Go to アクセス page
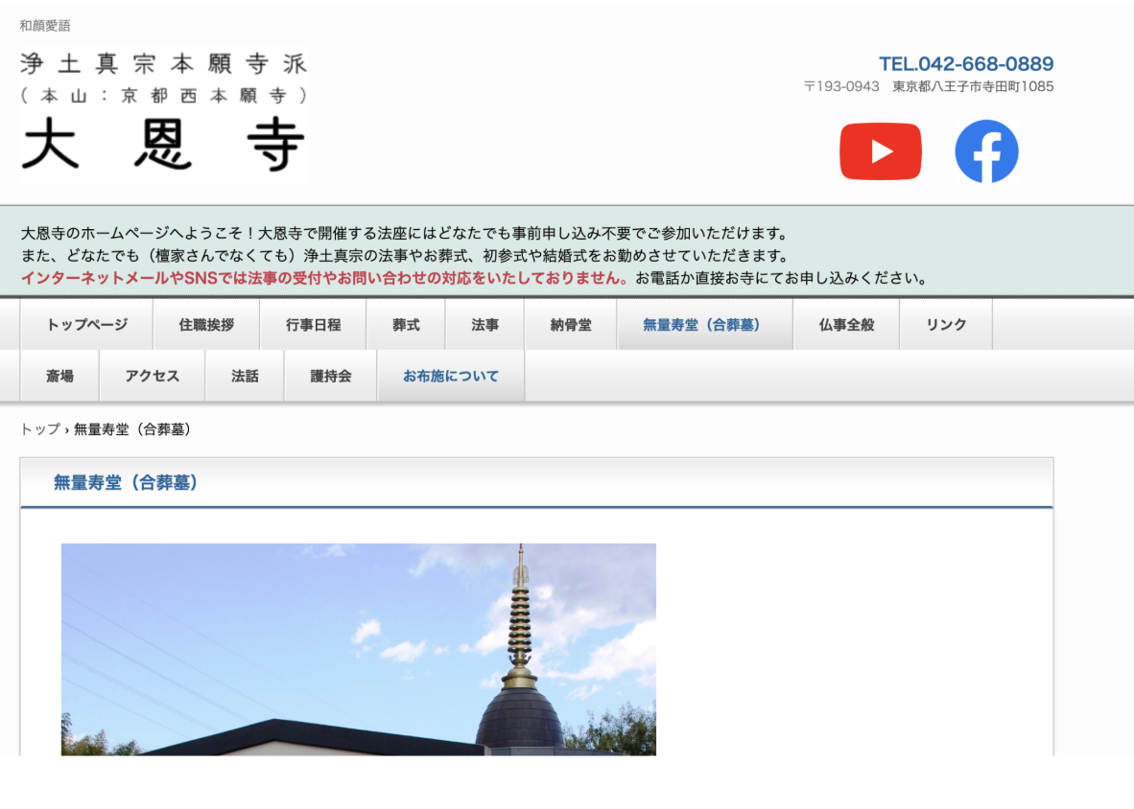The height and width of the screenshot is (809, 1134). [152, 377]
